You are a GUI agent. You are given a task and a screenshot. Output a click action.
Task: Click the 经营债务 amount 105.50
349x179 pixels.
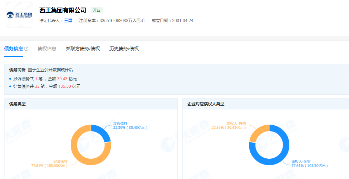[64, 86]
